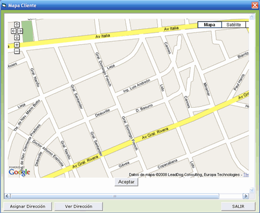The width and height of the screenshot is (260, 213).
Task: Click vertical scrollbar down arrow
Action: coord(252,190)
